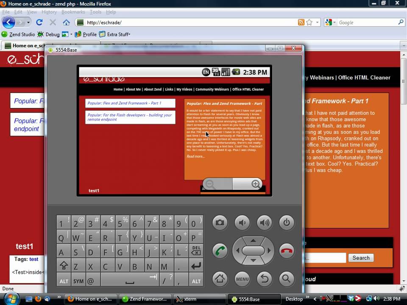Open Community Webinars link in emulator browser
407x305 pixels.
tap(212, 89)
